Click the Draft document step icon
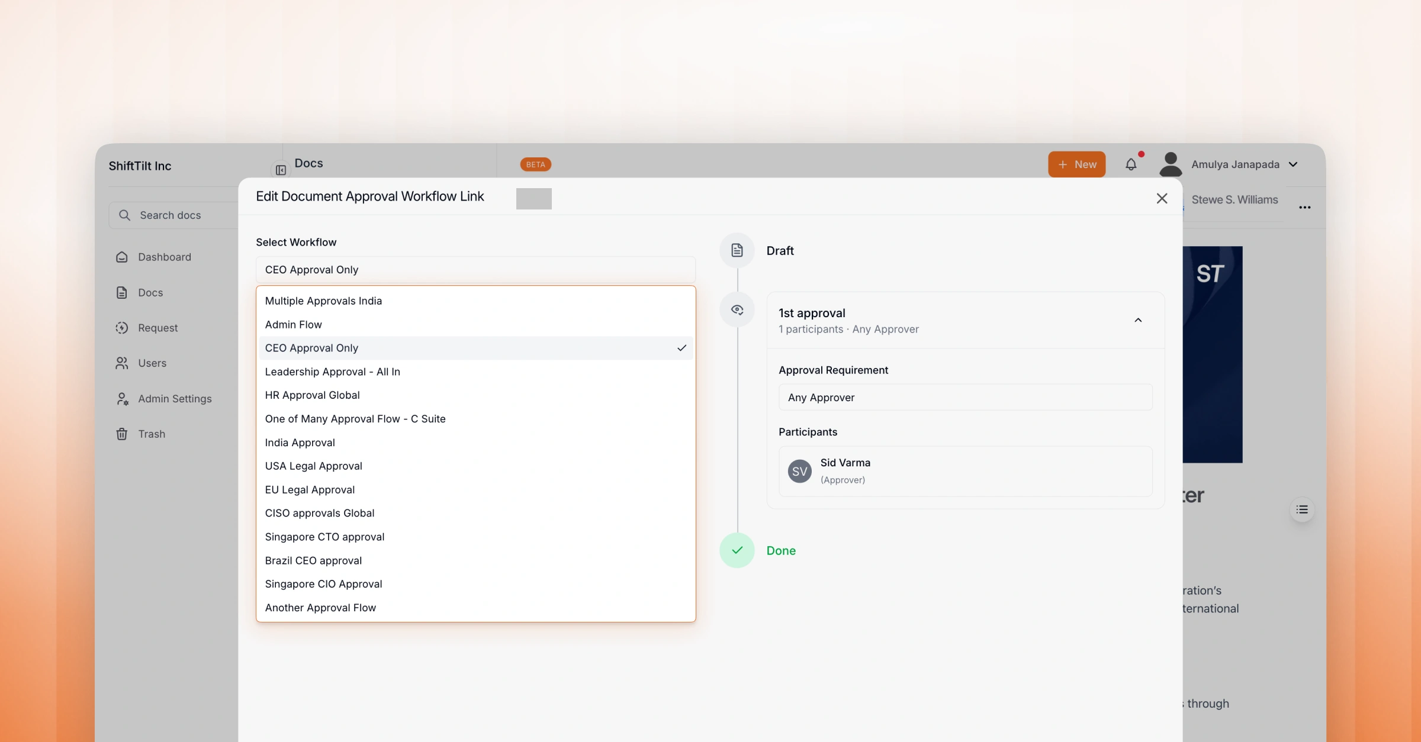The width and height of the screenshot is (1421, 742). (737, 250)
